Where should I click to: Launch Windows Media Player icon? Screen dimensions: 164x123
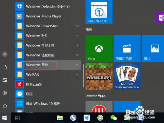(20, 16)
